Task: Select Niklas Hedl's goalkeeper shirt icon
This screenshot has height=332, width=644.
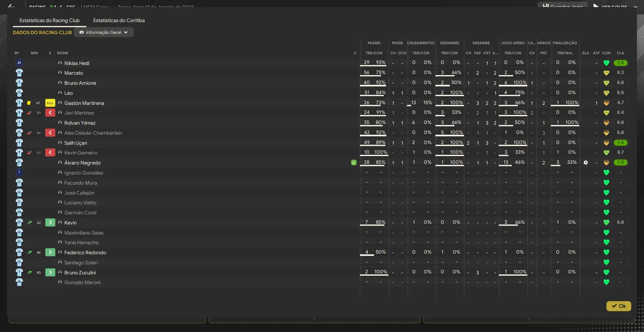Action: (19, 63)
